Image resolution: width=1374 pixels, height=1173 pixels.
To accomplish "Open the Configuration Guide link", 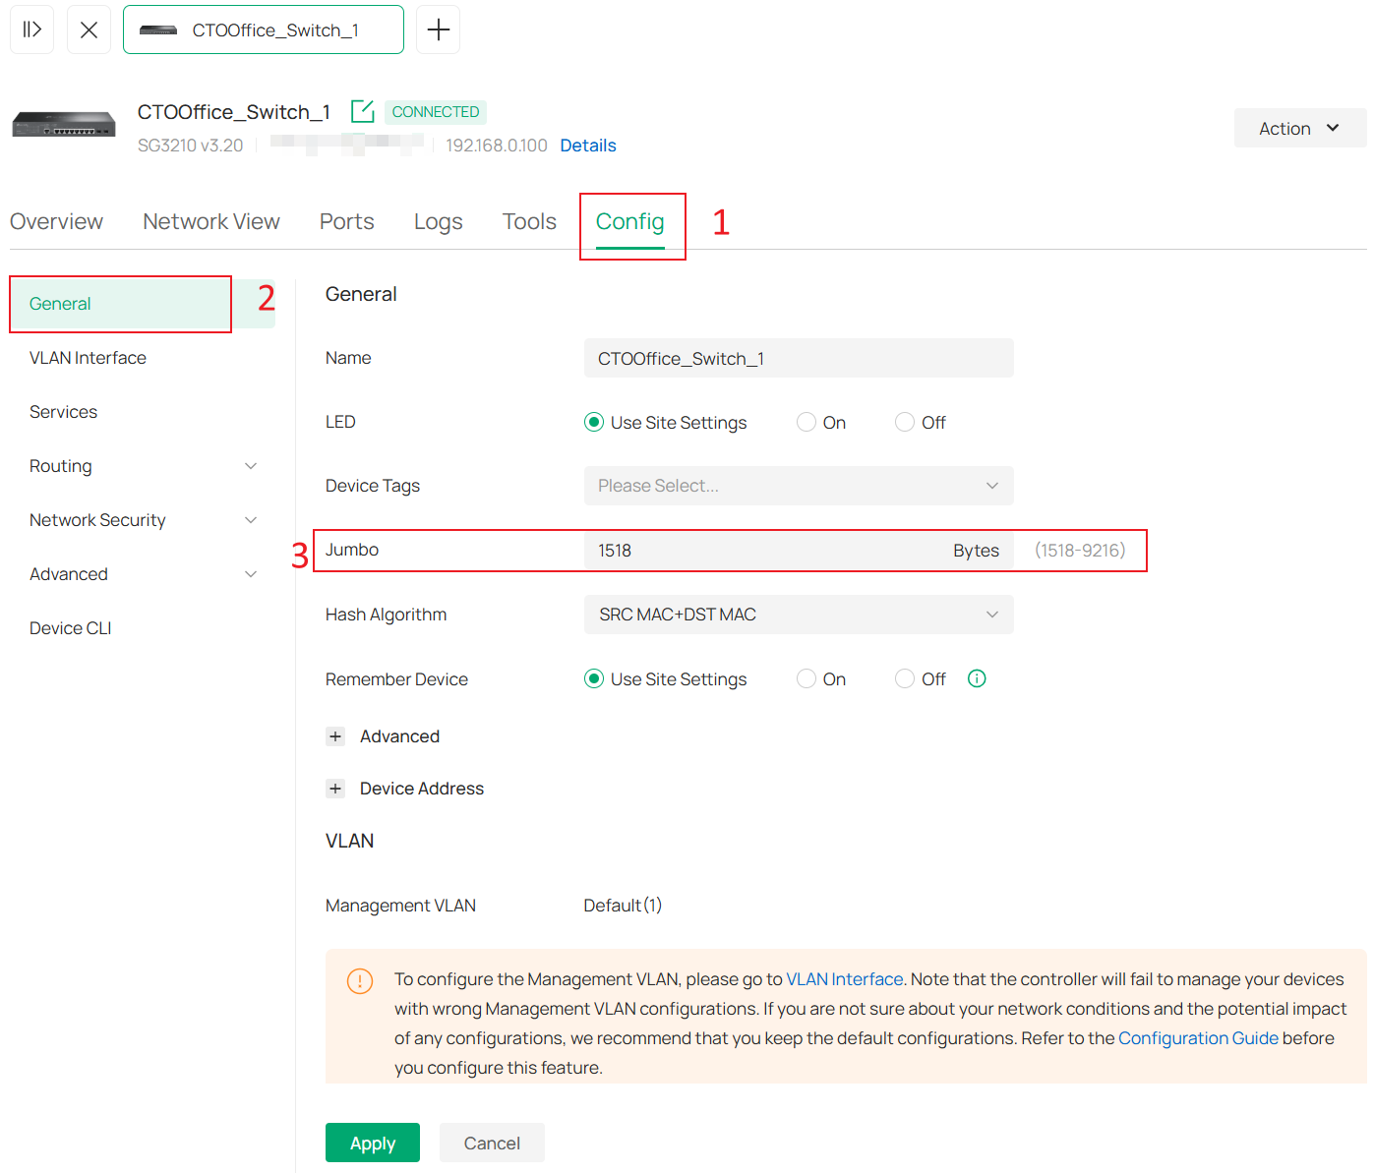I will [1197, 1038].
